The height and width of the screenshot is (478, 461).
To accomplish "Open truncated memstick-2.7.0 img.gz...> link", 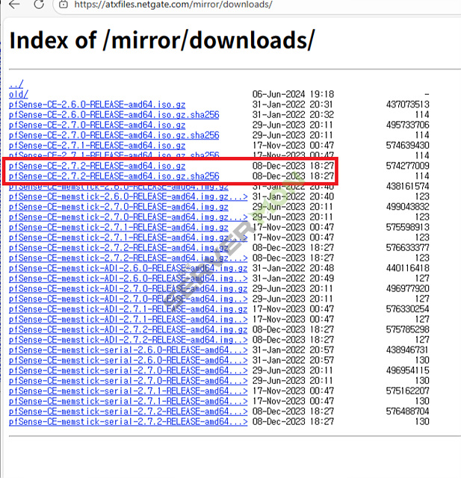I will 128,217.
